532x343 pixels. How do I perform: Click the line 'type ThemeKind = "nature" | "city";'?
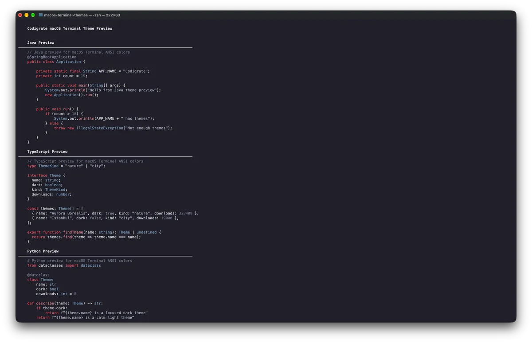66,166
